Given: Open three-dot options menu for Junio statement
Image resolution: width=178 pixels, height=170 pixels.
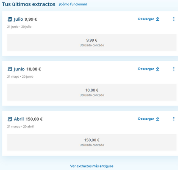Looking at the screenshot, I should (174, 69).
